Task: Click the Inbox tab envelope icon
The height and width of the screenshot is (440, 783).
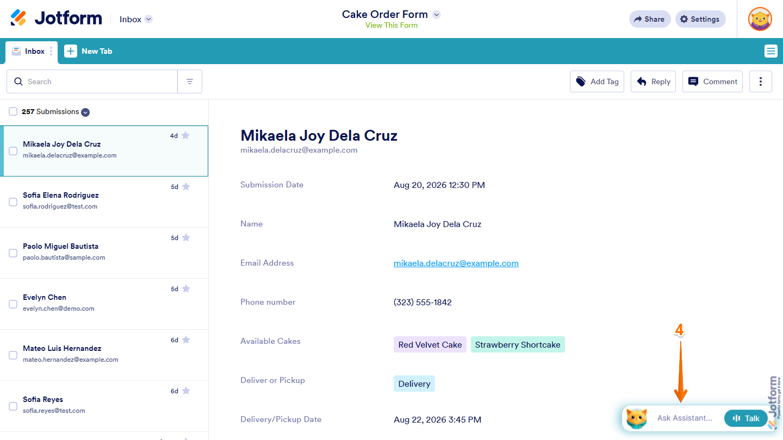Action: pos(16,51)
